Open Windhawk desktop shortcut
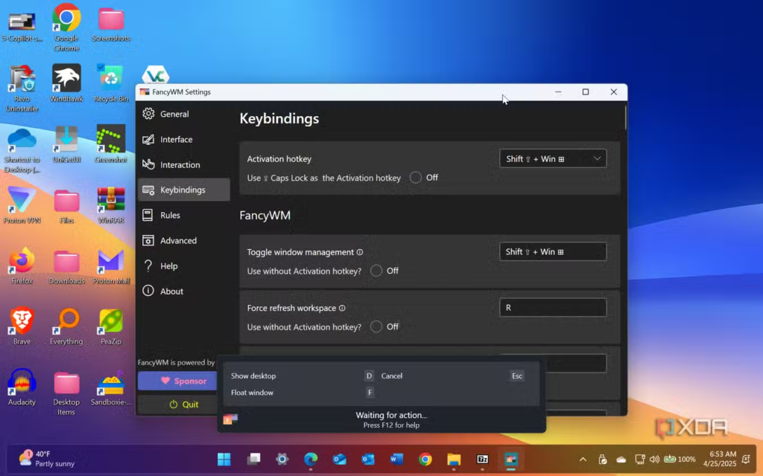The image size is (763, 476). click(x=66, y=83)
